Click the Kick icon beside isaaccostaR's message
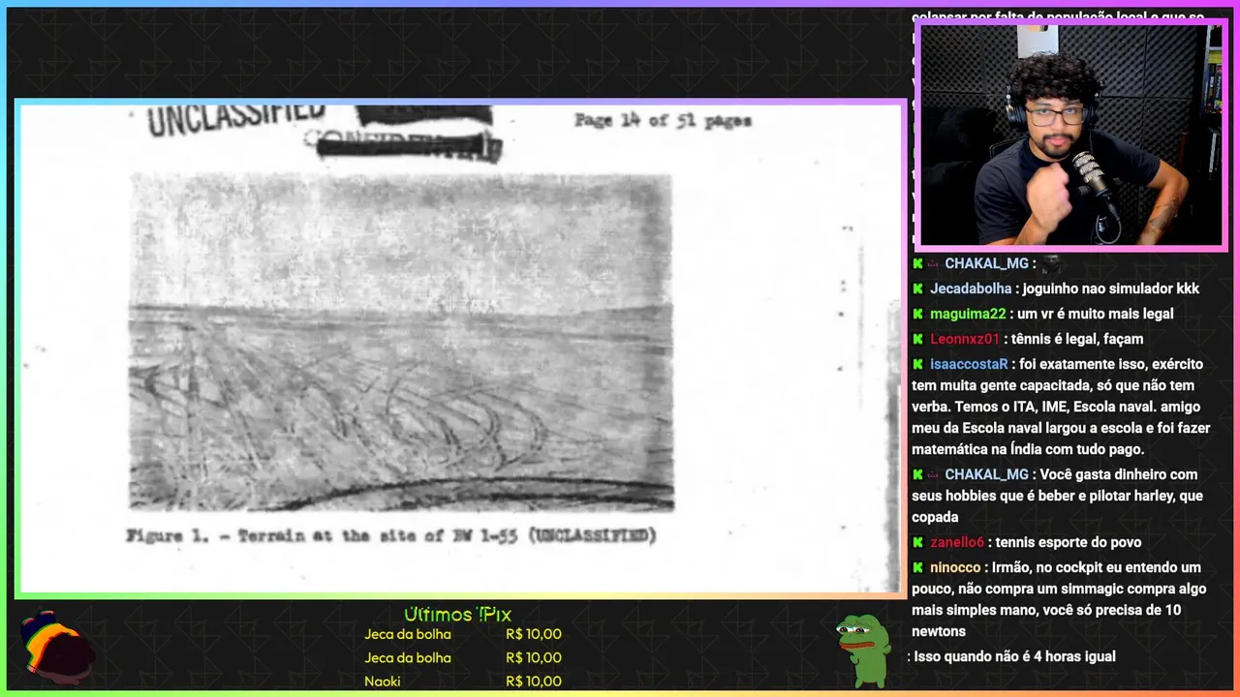 [x=917, y=364]
